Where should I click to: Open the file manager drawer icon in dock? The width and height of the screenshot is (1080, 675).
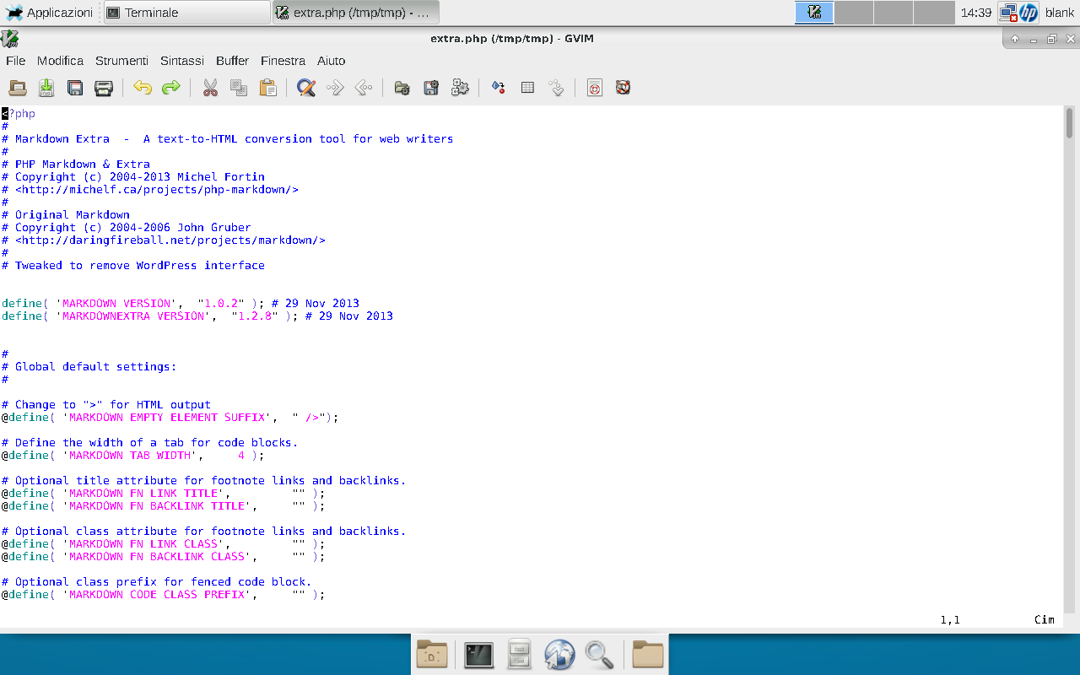(x=519, y=655)
